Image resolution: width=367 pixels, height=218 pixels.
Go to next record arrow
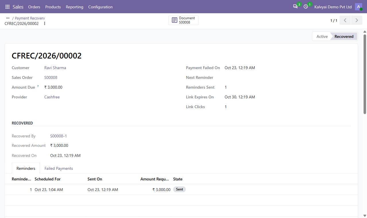coord(356,20)
